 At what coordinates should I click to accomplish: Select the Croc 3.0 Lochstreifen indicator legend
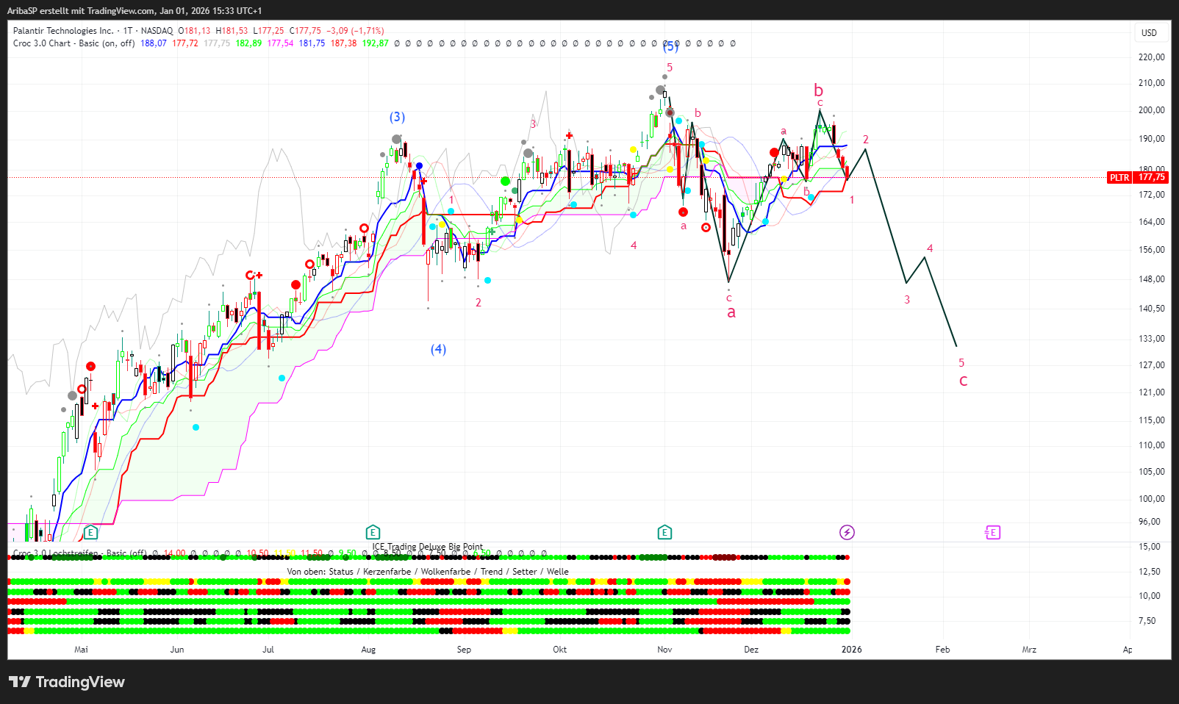(x=59, y=553)
